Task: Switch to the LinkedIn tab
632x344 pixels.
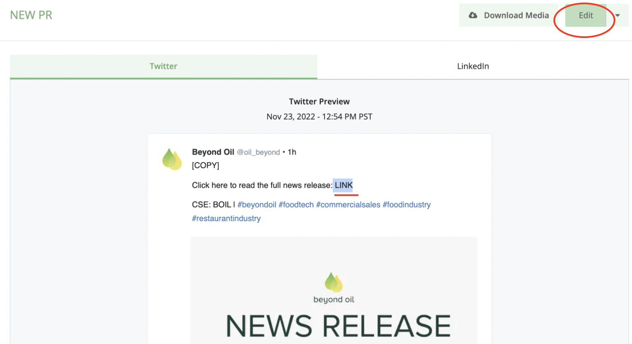Action: [x=473, y=67]
